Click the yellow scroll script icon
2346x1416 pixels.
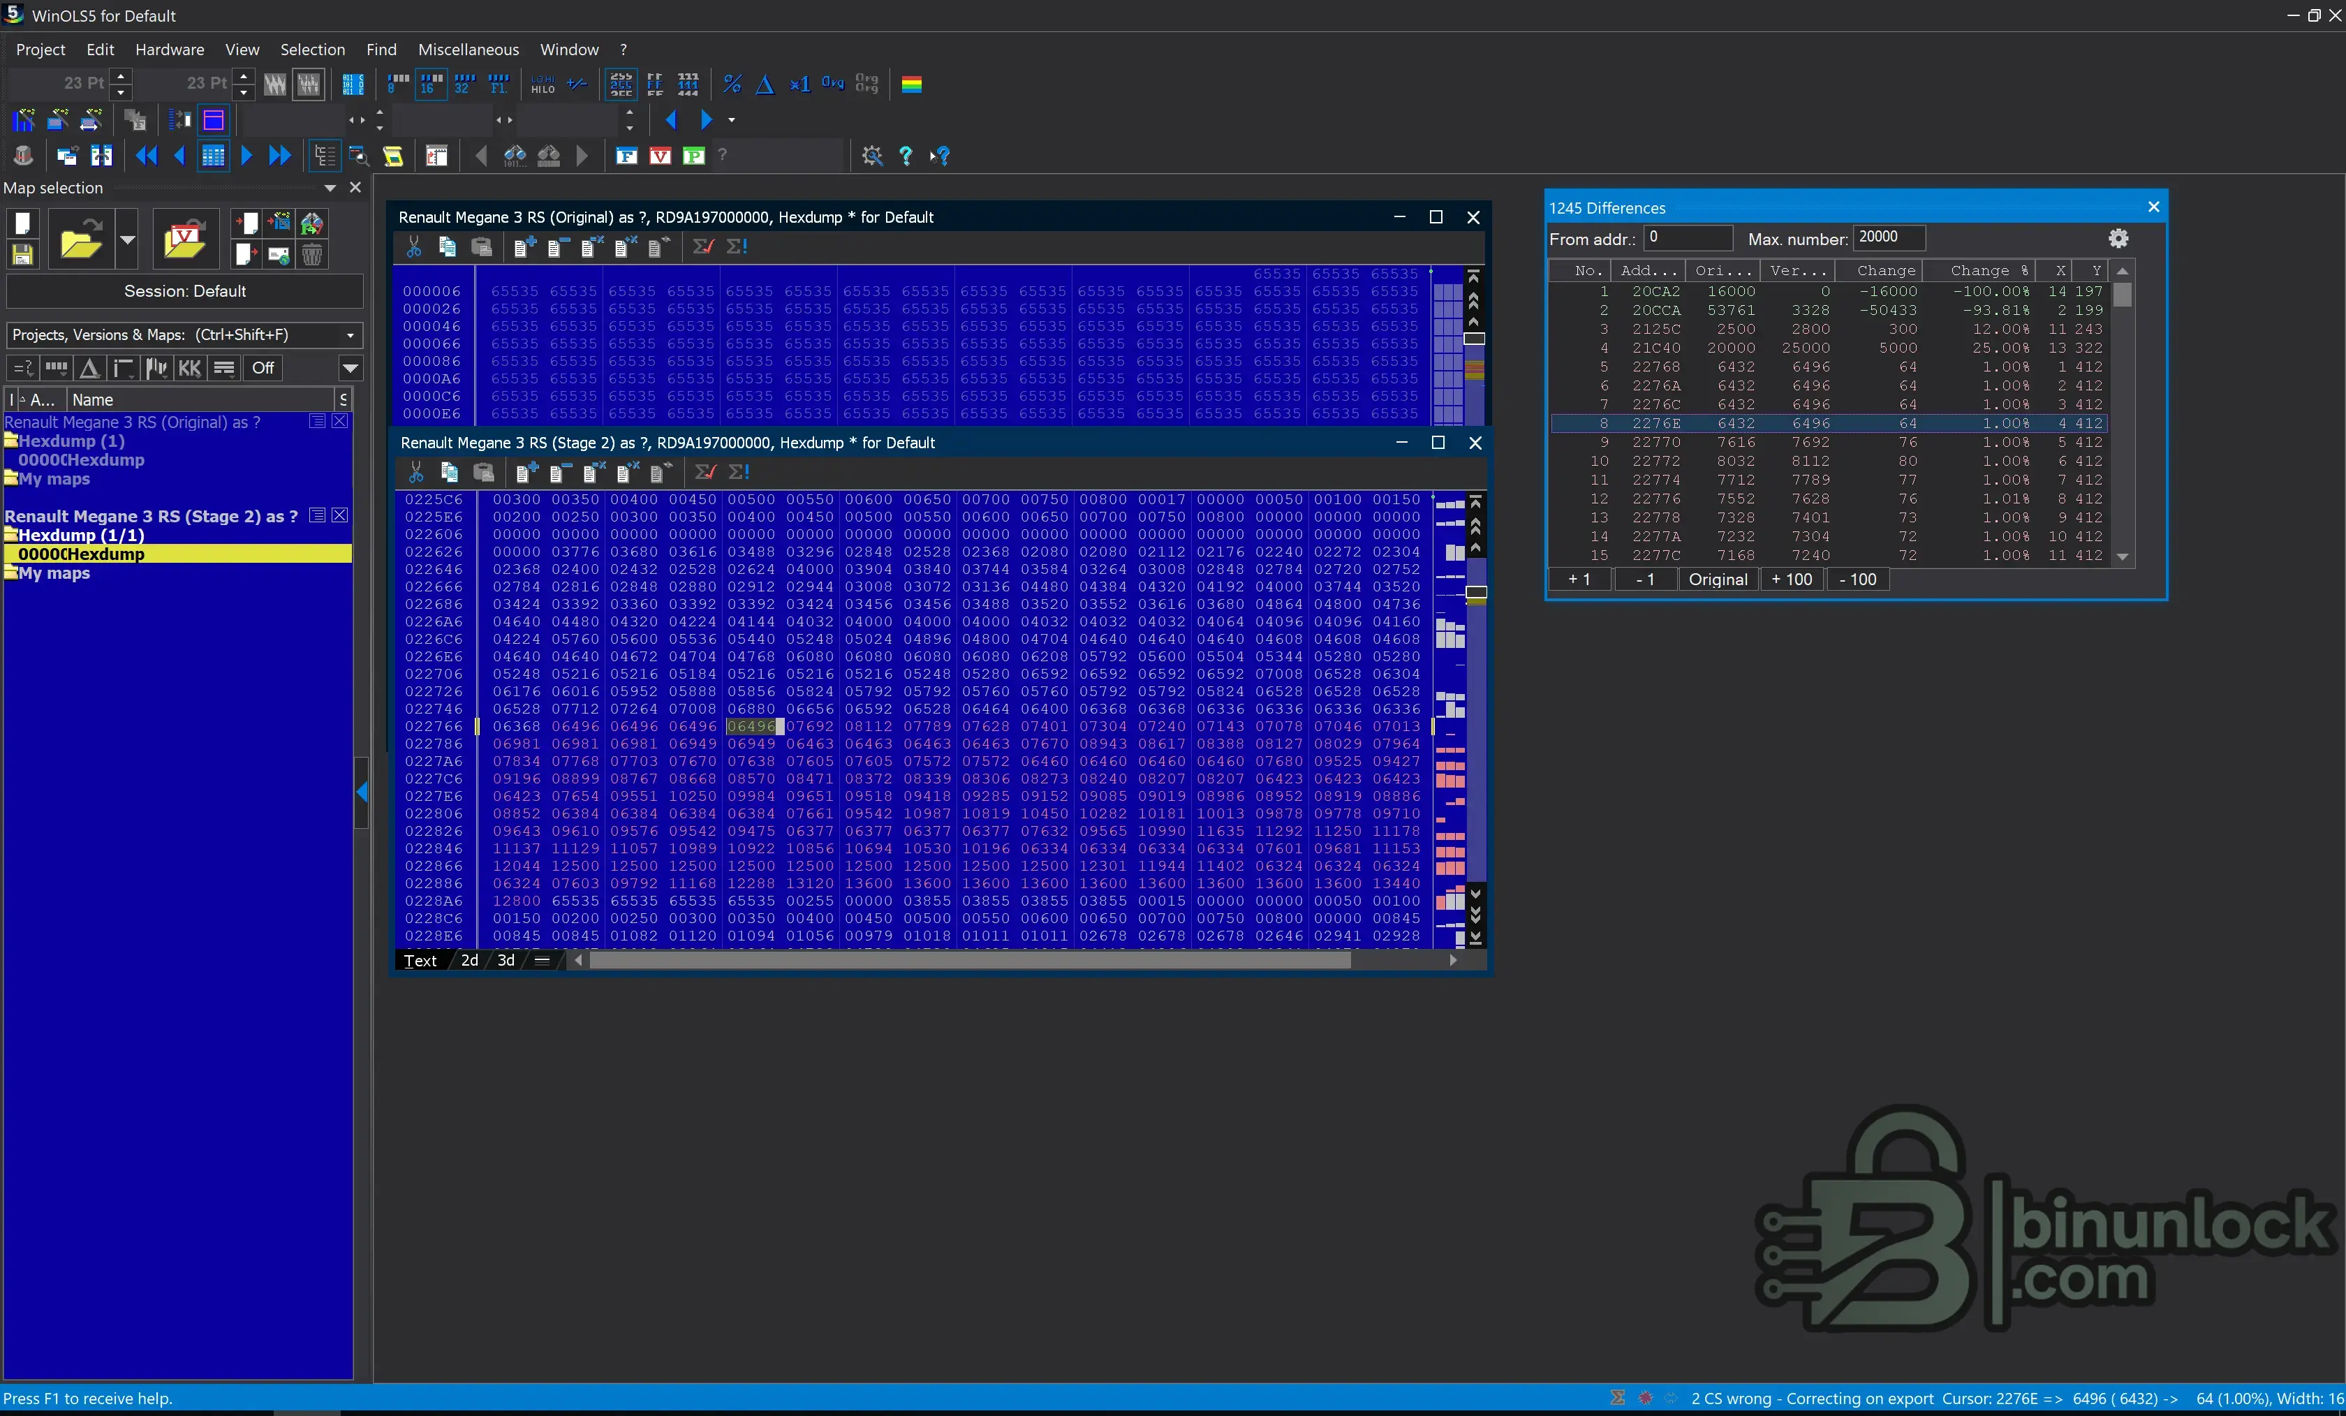click(x=393, y=155)
